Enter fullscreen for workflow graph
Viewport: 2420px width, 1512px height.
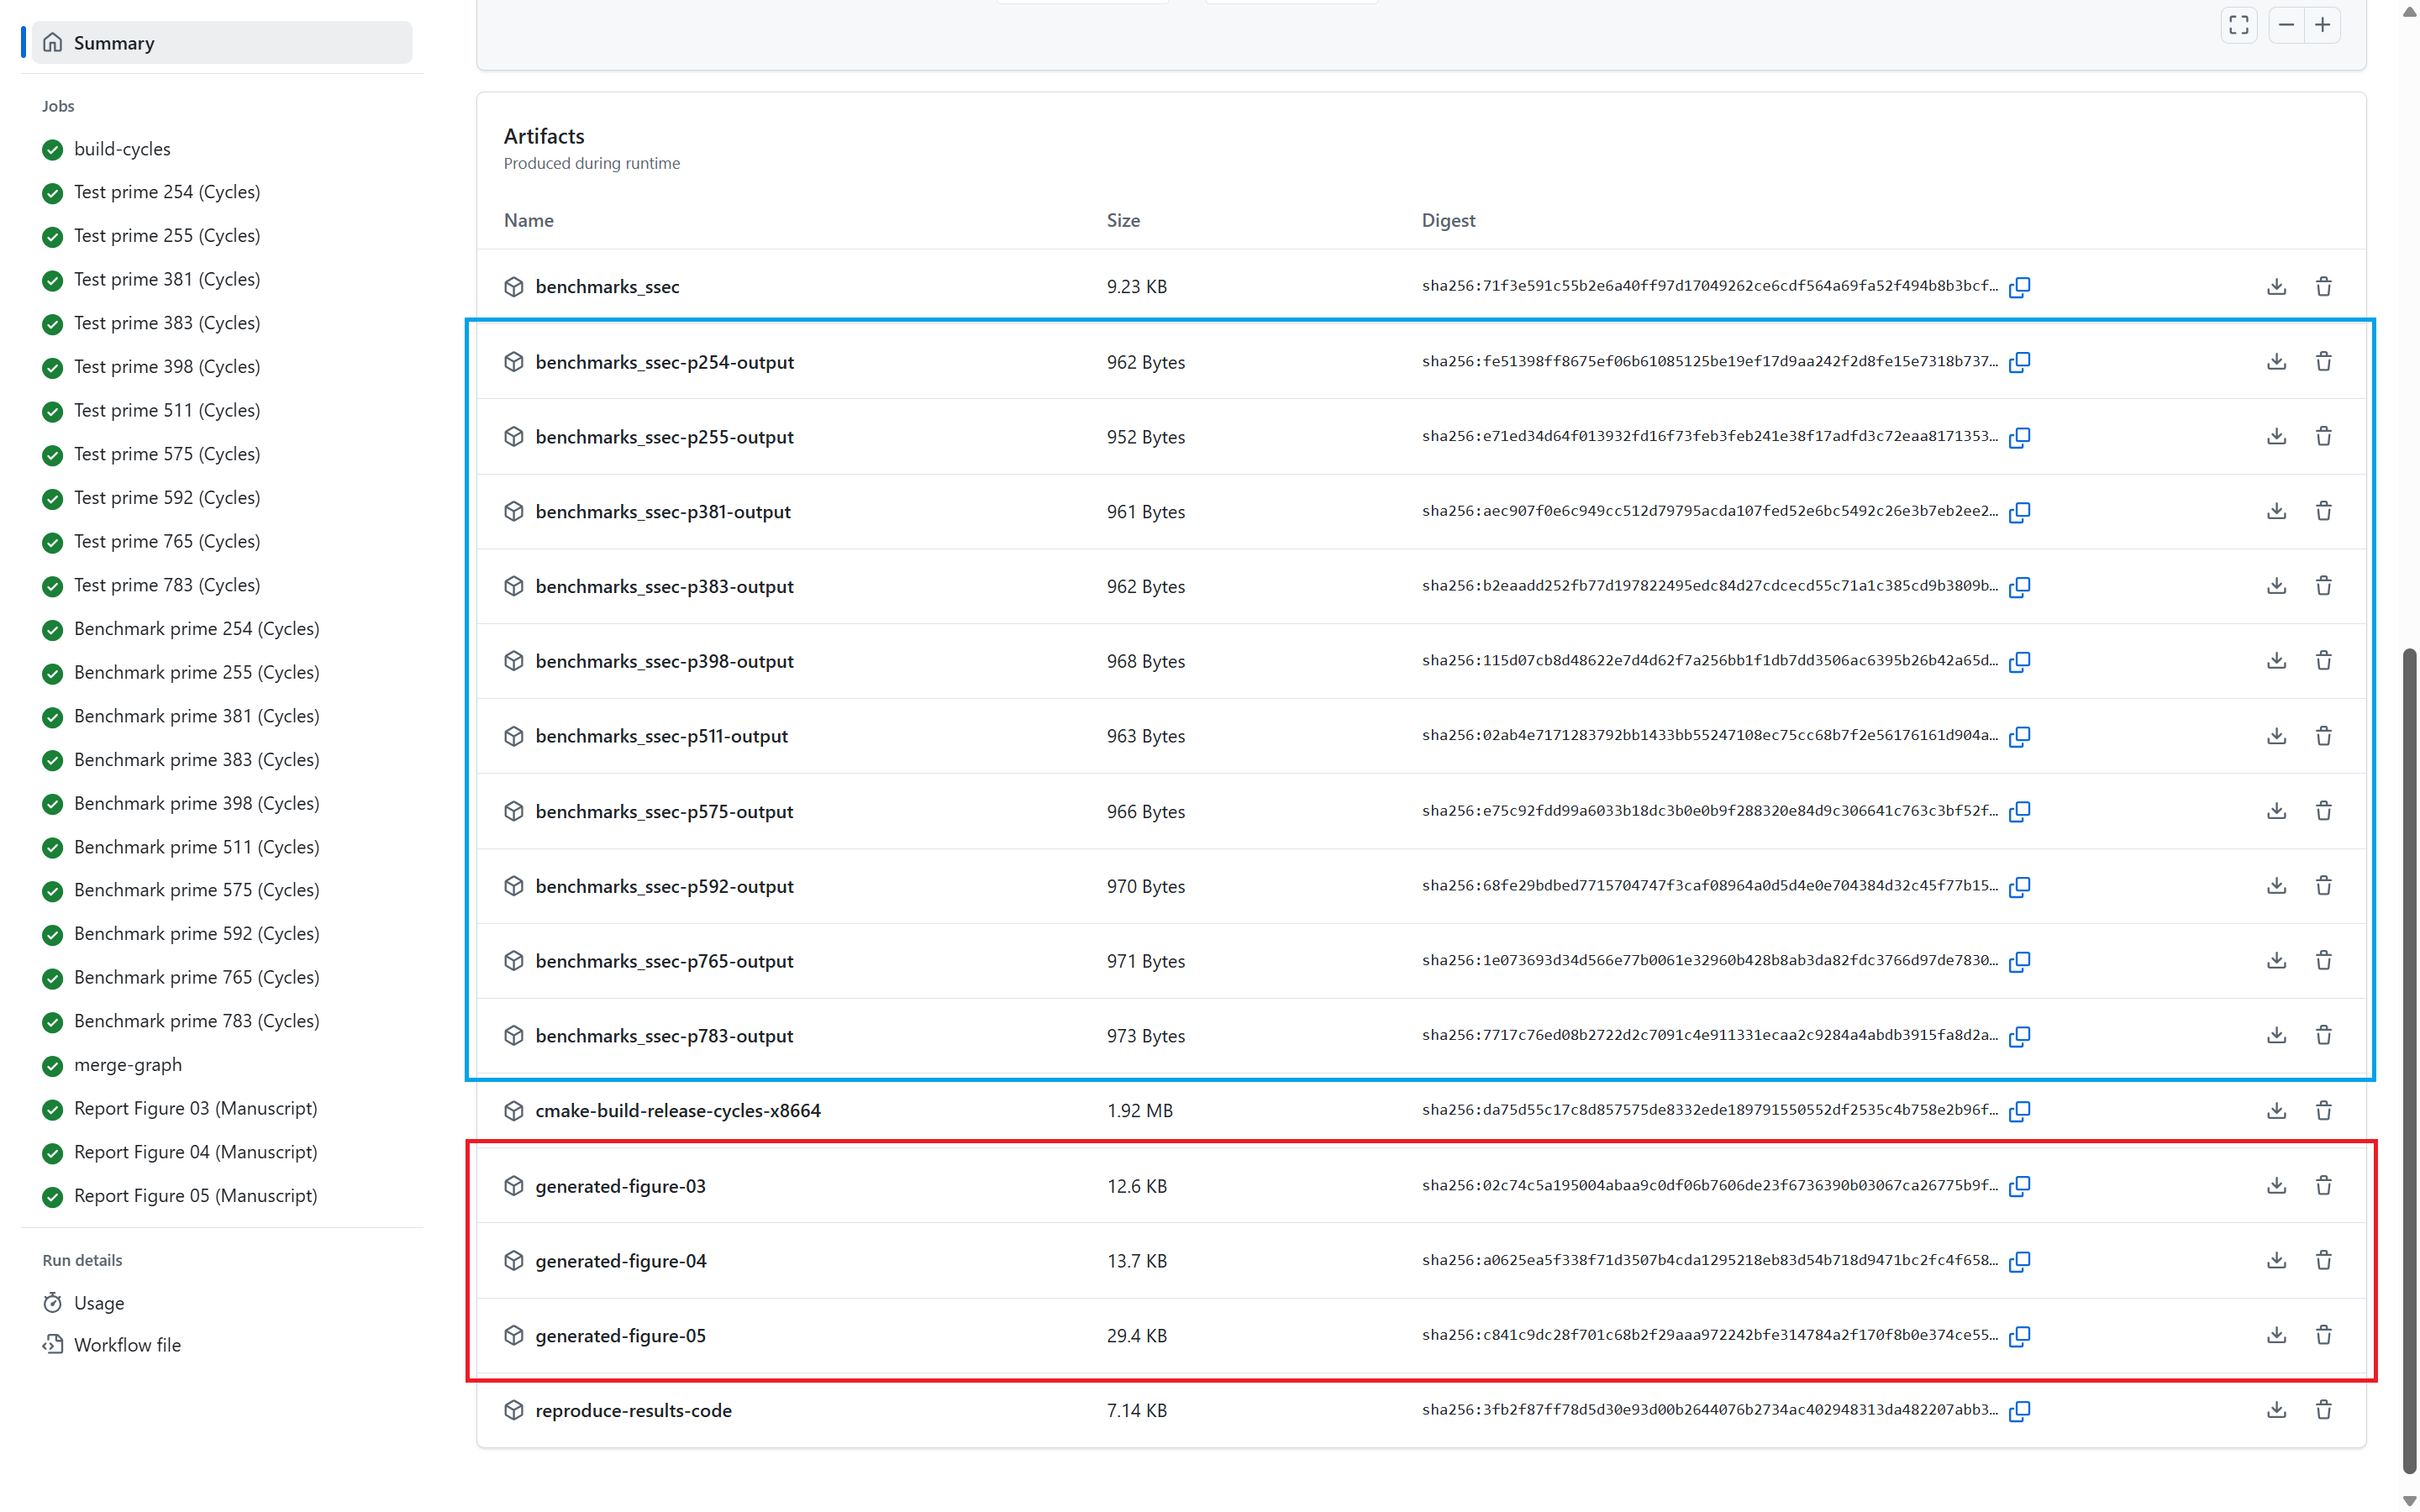click(2238, 25)
